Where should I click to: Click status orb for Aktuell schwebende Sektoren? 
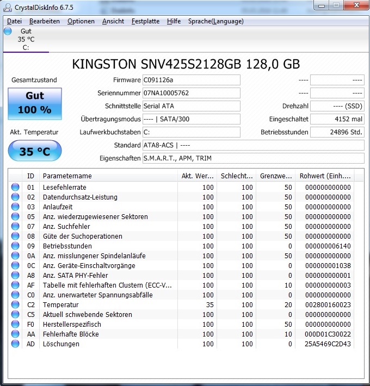pyautogui.click(x=15, y=314)
